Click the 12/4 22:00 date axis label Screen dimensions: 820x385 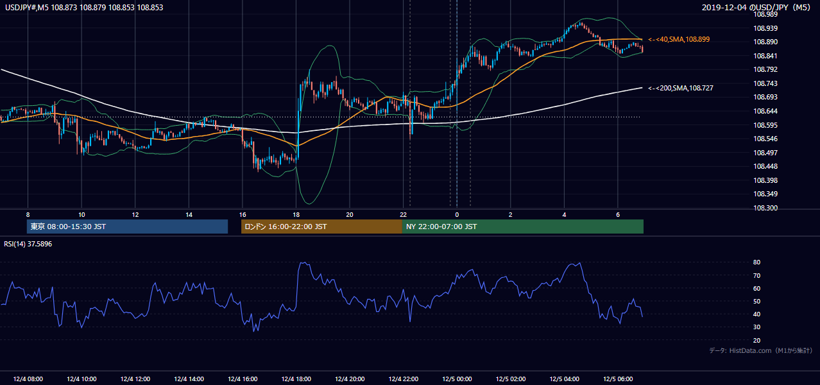(x=403, y=379)
